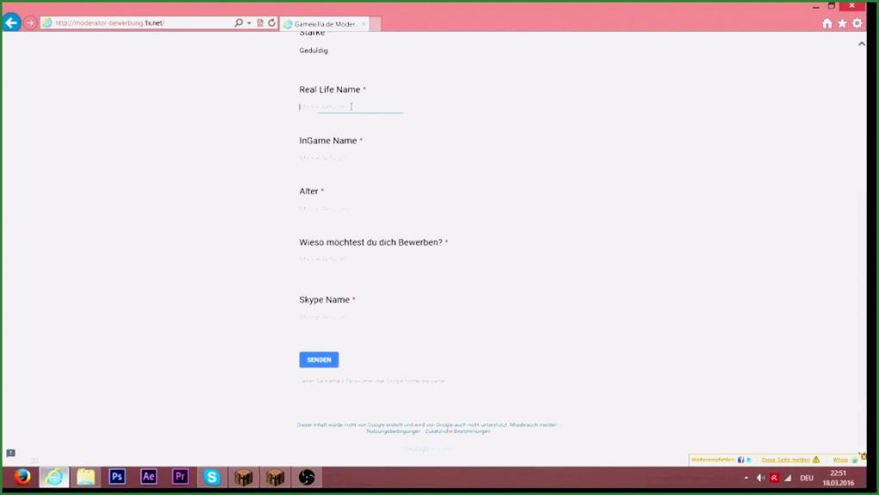Click the Nutzungsbedingungen link

(393, 431)
